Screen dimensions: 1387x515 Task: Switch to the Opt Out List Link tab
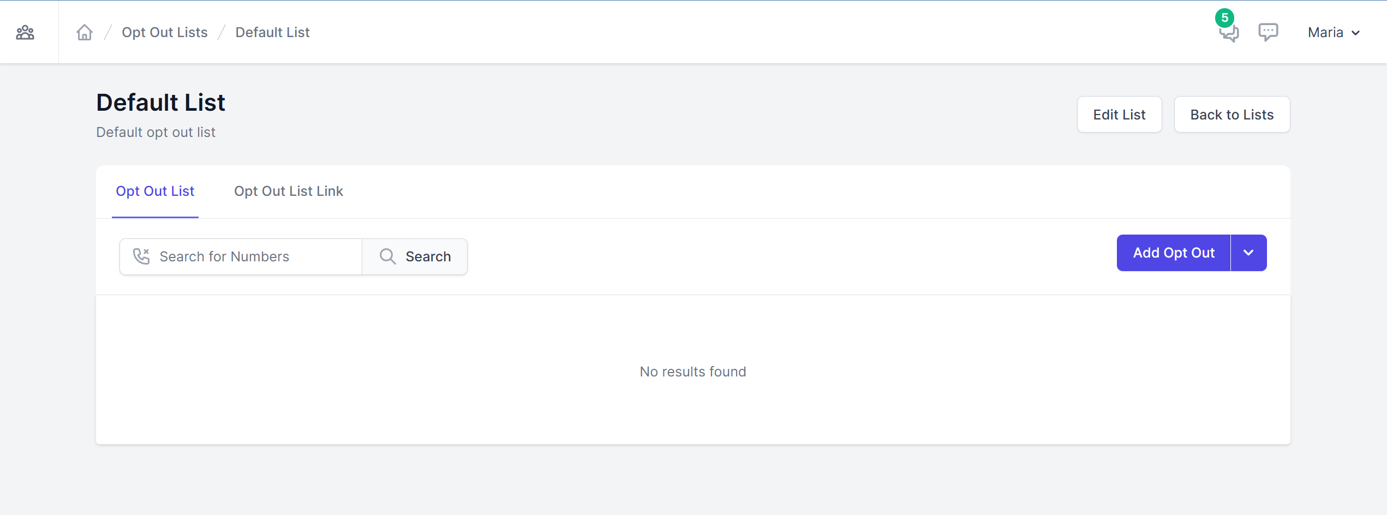[x=289, y=191]
